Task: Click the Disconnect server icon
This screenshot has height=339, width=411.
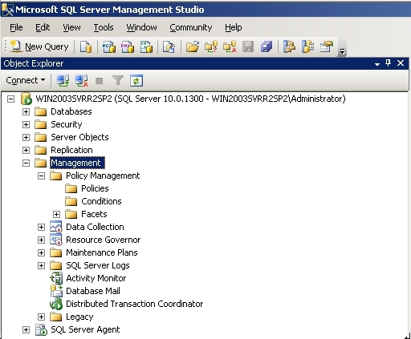Action: [x=82, y=80]
